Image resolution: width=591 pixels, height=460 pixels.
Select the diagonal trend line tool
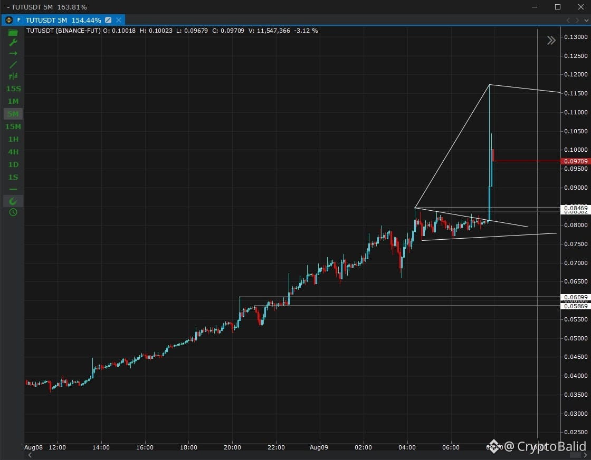click(x=13, y=65)
